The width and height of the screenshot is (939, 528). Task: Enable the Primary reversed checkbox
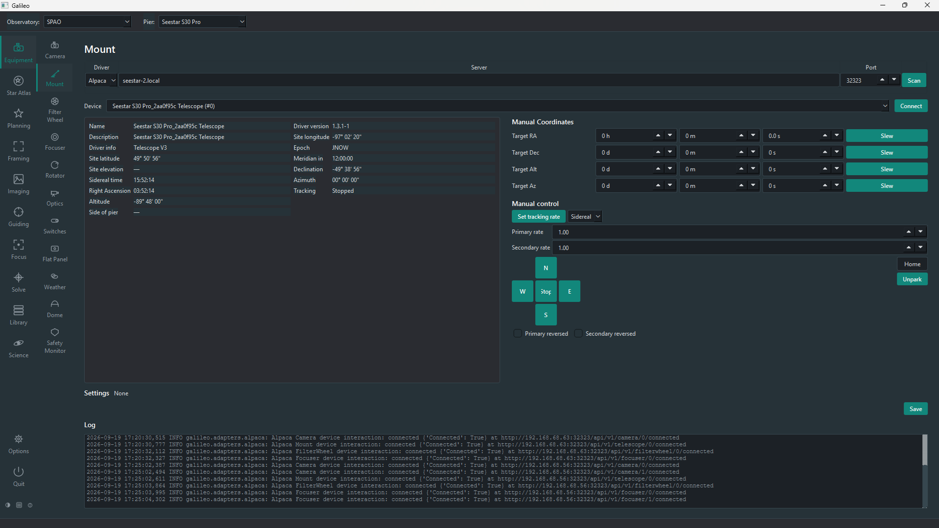tap(518, 334)
